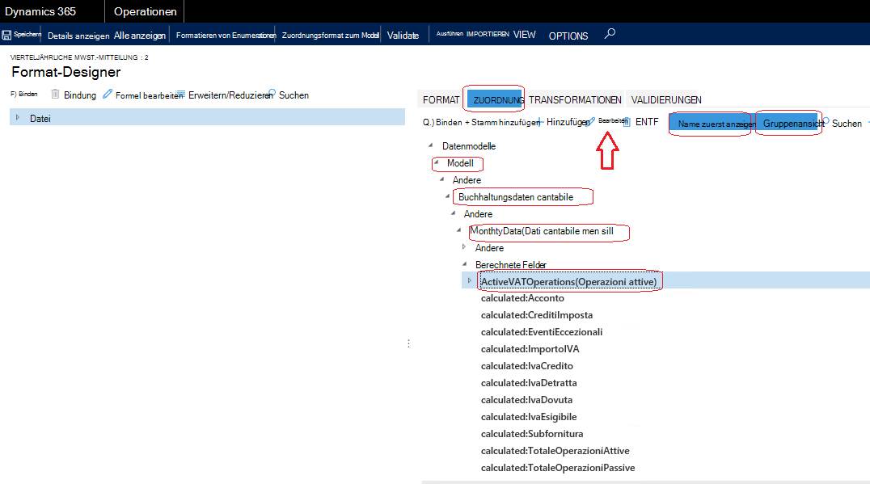This screenshot has height=484, width=870.
Task: Expand the ActiveVATOperations node arrow
Action: [470, 280]
